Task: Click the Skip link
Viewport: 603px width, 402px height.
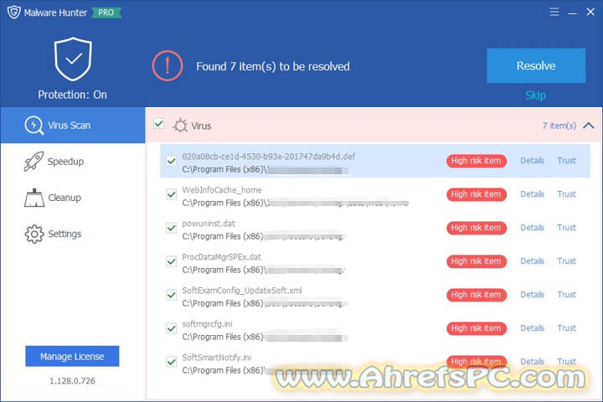Action: point(536,95)
